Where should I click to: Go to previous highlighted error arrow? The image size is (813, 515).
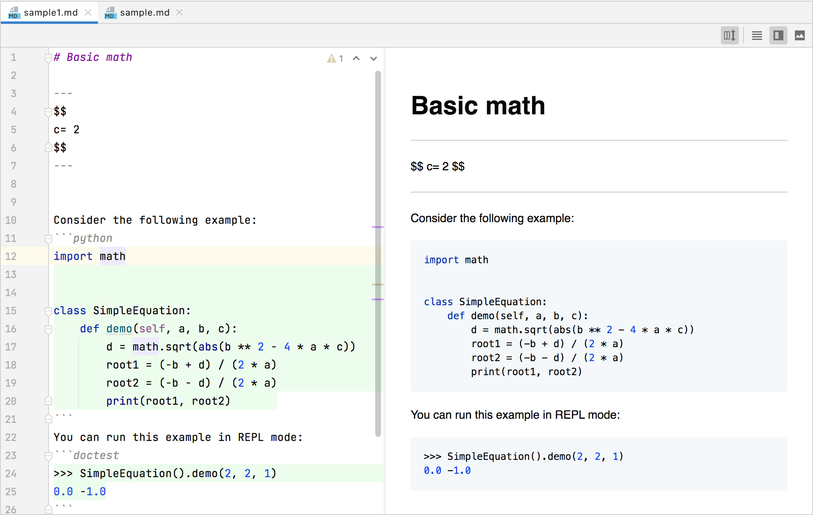[x=356, y=59]
